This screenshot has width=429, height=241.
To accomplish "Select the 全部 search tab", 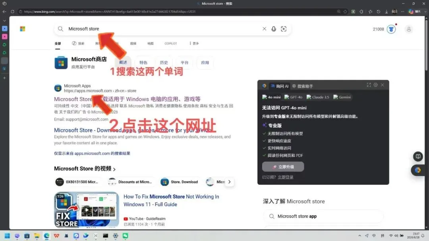I will 58,43.
